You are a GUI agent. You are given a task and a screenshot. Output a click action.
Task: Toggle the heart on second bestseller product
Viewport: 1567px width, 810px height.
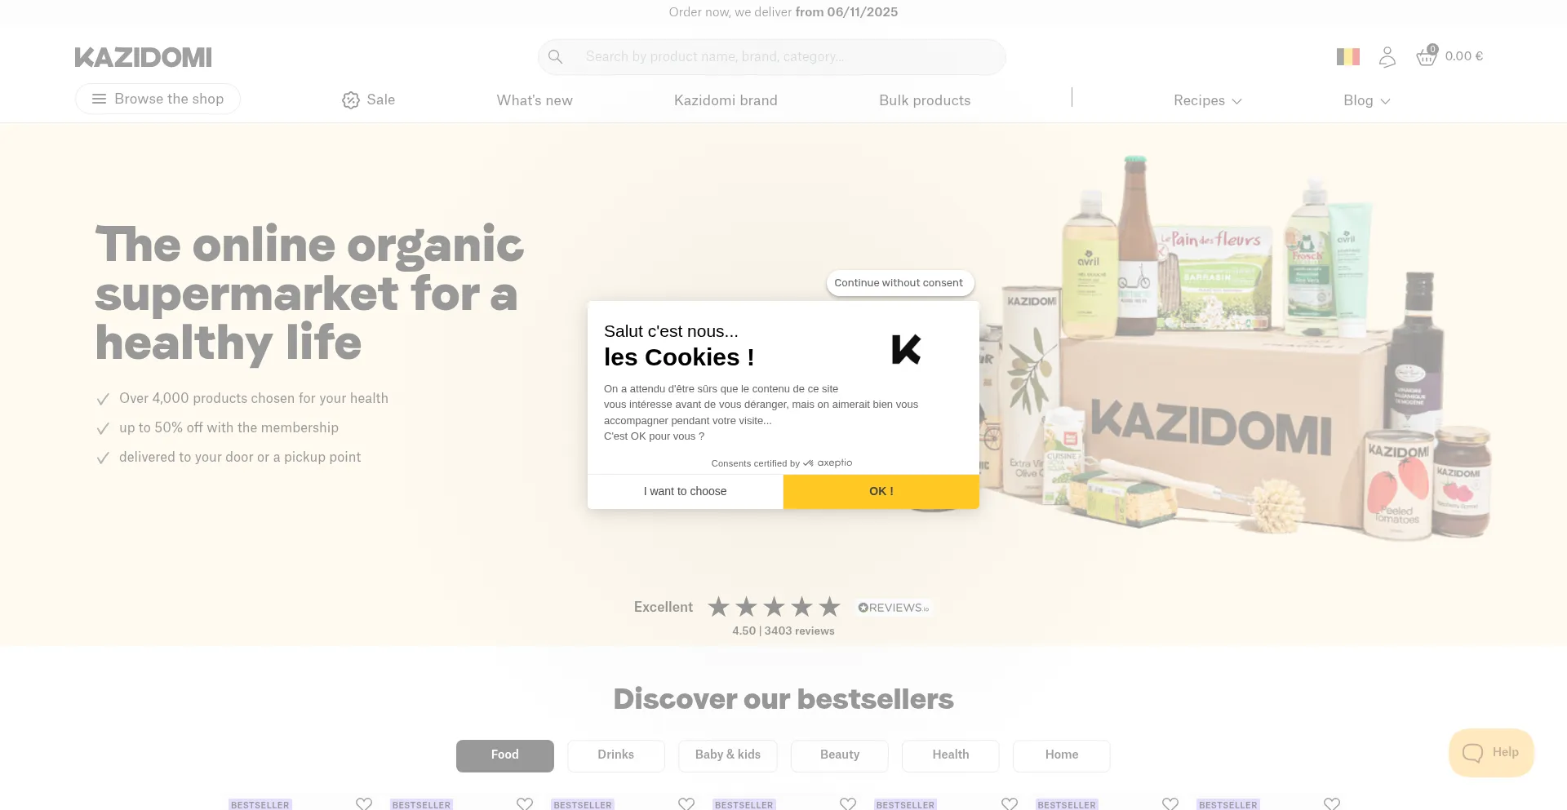pos(525,803)
